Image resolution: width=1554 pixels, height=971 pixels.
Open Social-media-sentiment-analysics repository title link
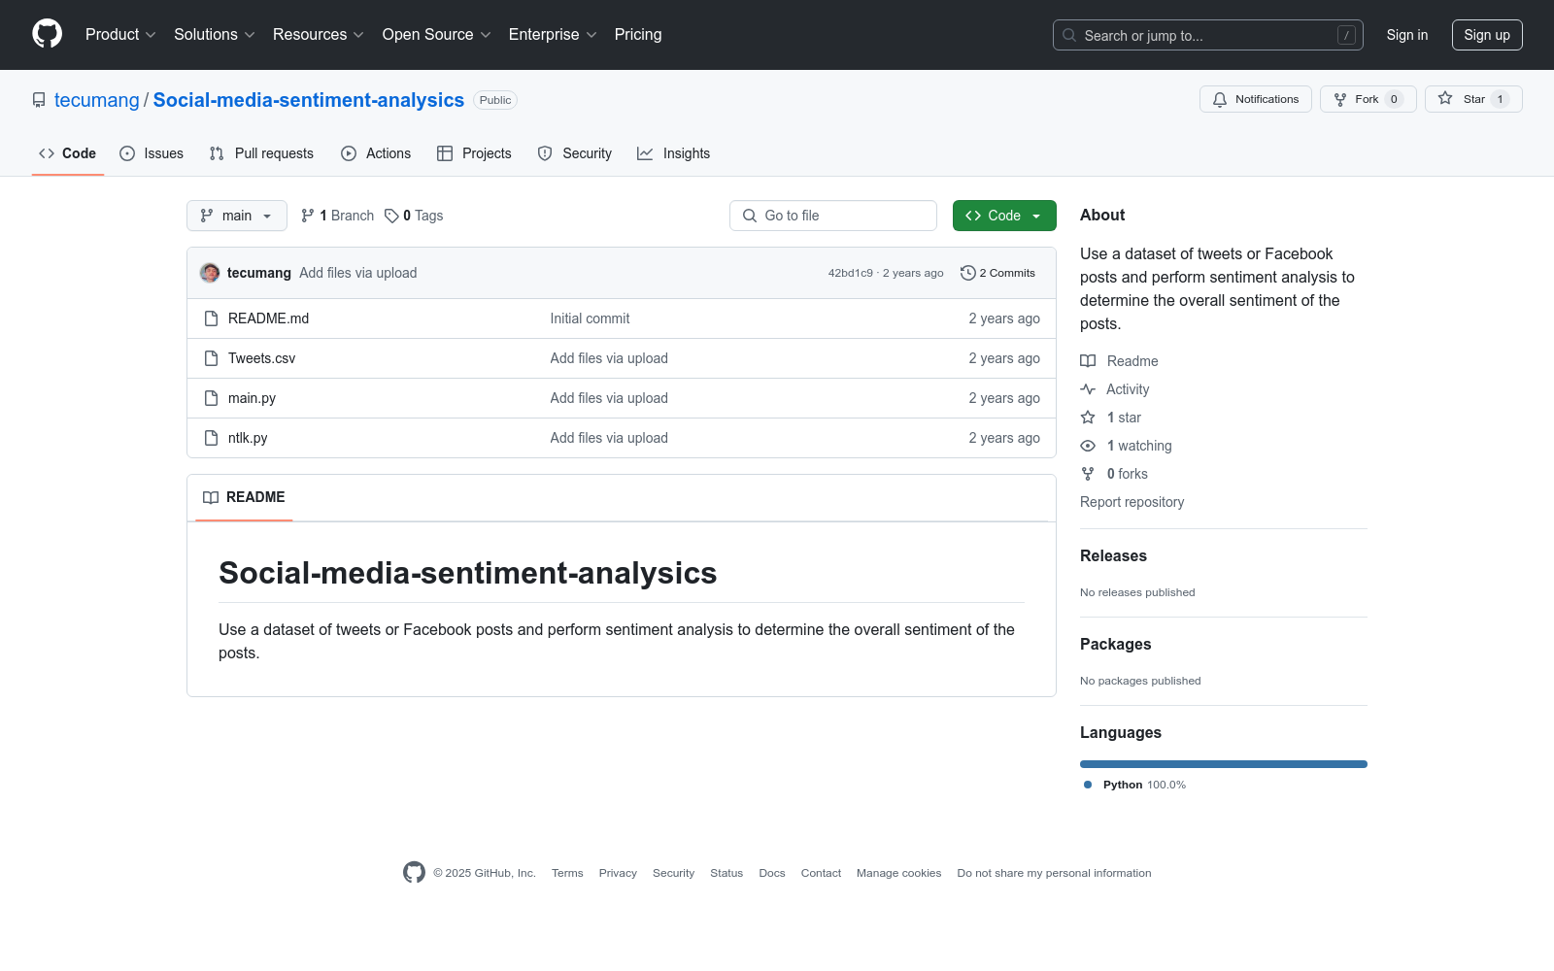(x=309, y=100)
